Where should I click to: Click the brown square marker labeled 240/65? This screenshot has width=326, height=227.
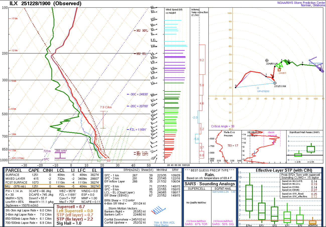(x=279, y=70)
